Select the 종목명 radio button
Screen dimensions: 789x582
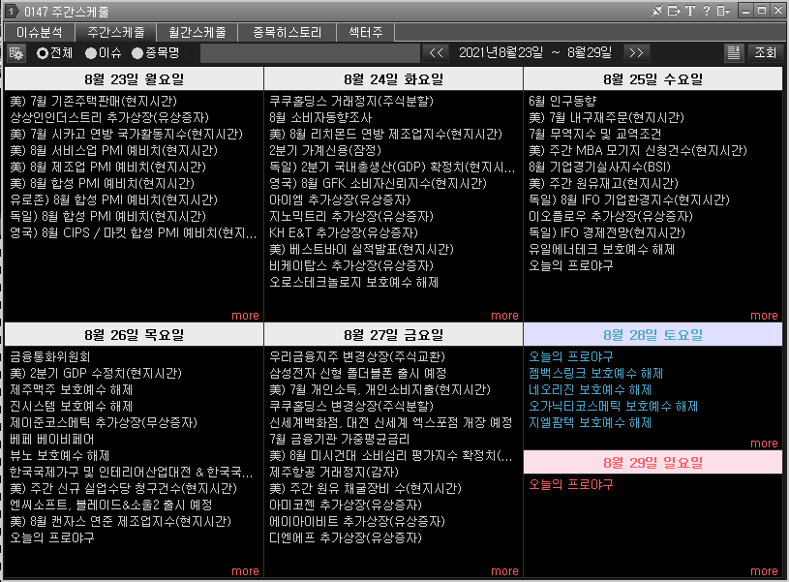tap(137, 53)
